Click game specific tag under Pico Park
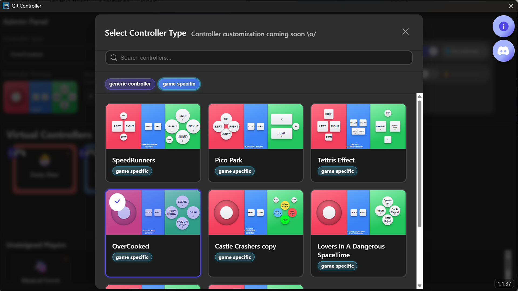The image size is (518, 291). point(234,171)
